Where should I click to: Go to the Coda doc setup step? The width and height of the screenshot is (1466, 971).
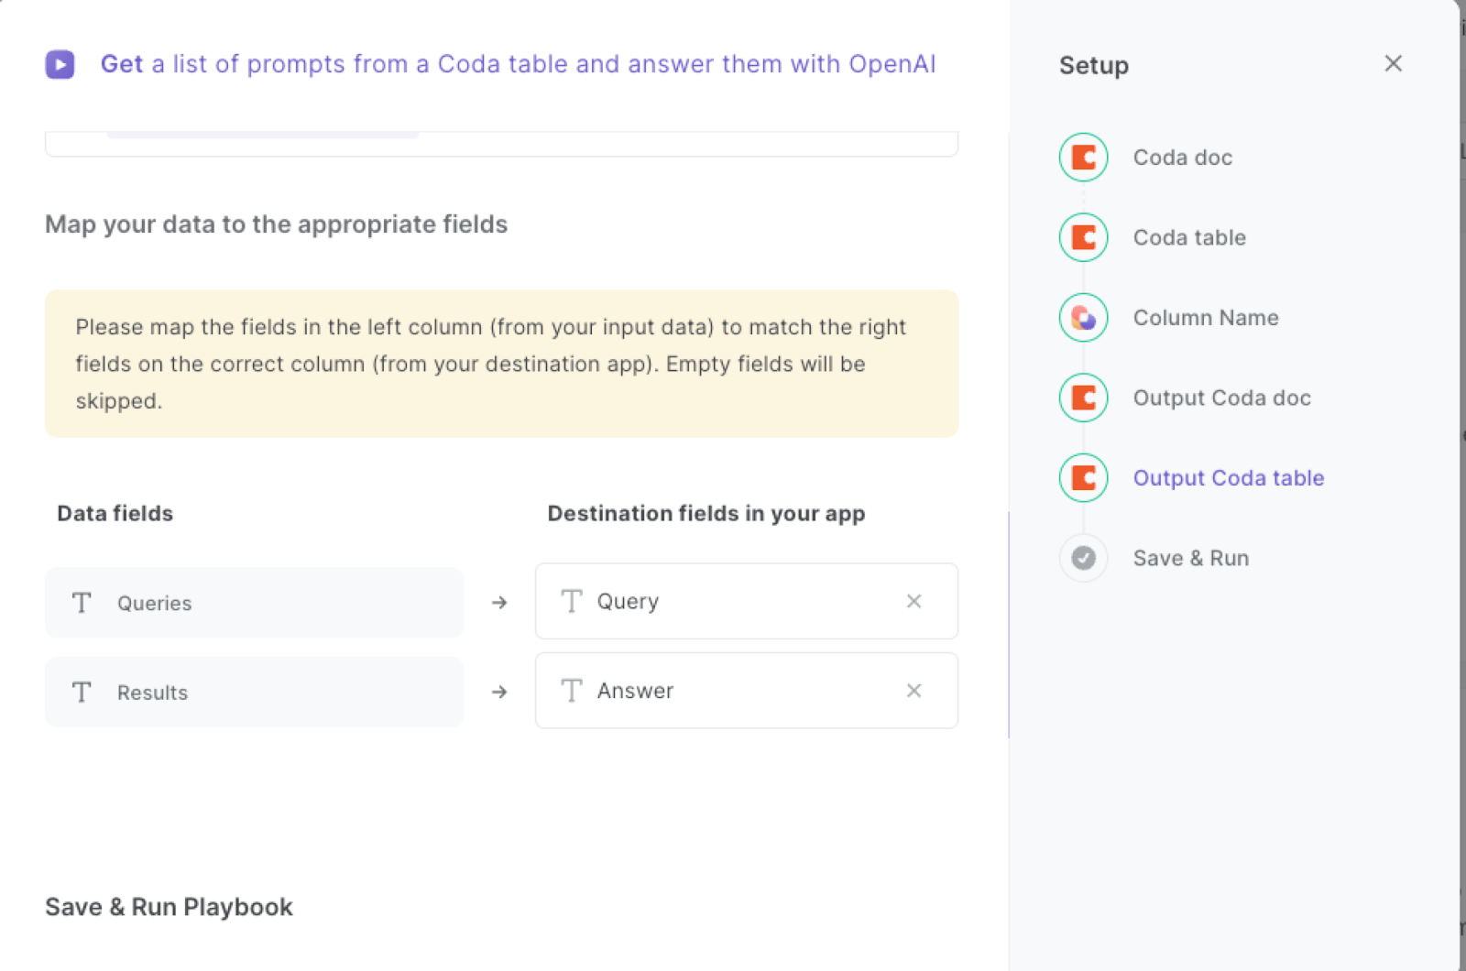(x=1182, y=158)
